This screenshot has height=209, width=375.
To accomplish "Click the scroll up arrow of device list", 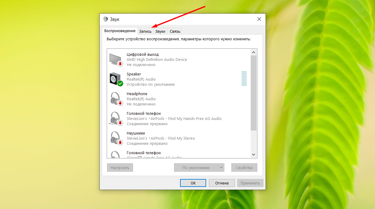I will [254, 52].
